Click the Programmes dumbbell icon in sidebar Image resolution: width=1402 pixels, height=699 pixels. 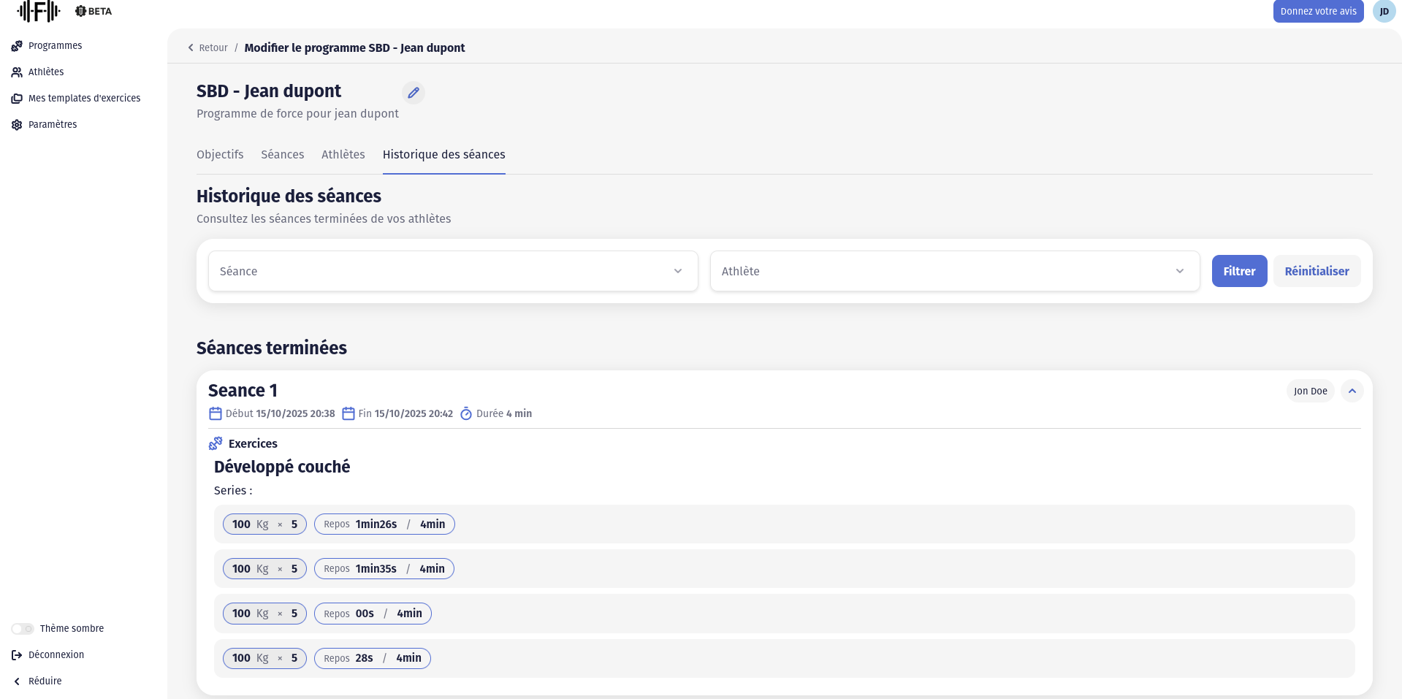[17, 46]
